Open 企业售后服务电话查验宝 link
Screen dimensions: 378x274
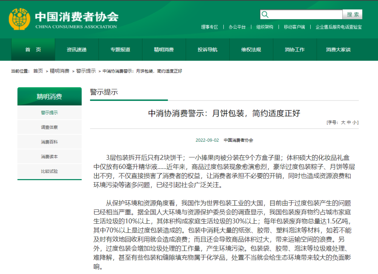339,27
